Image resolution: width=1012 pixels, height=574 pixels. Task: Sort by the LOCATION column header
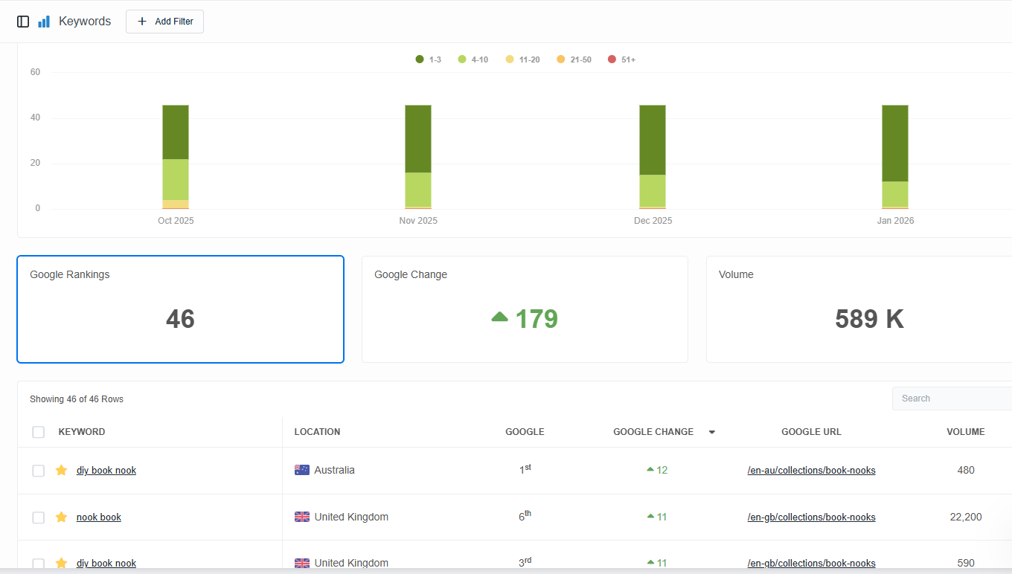[x=317, y=432]
